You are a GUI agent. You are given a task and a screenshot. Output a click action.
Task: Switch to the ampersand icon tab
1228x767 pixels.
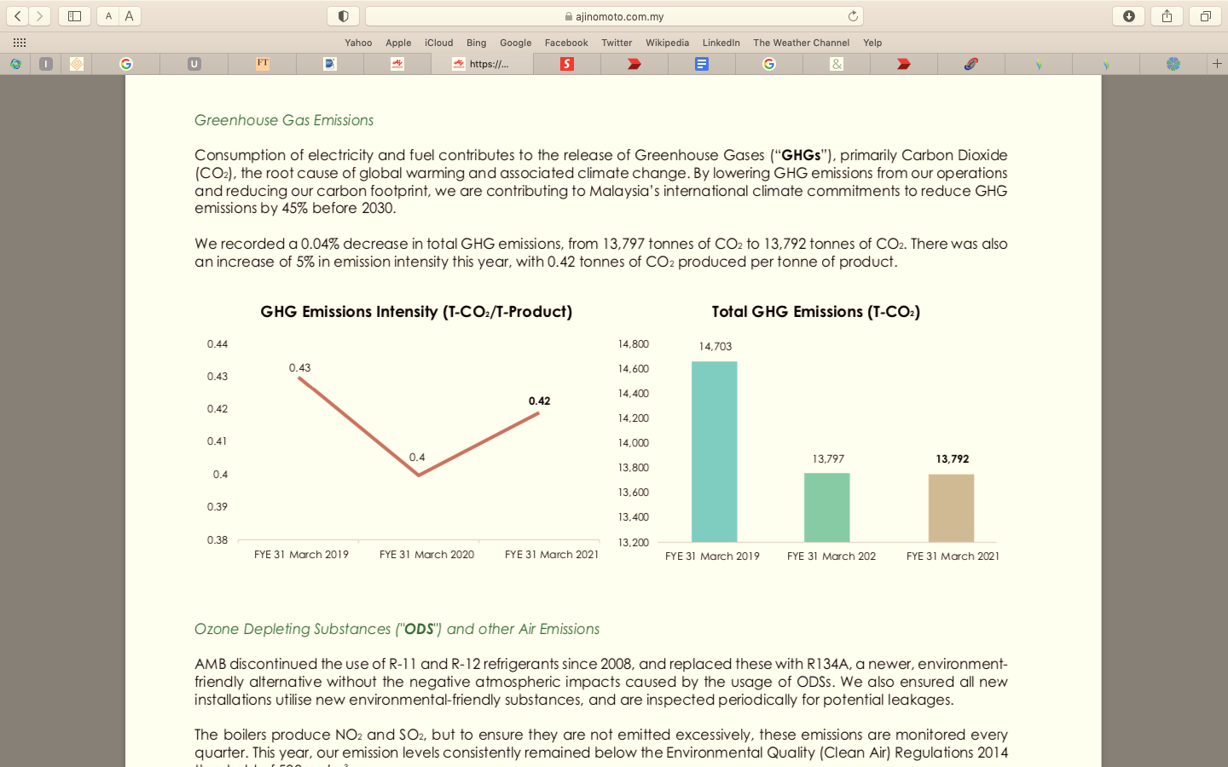837,64
